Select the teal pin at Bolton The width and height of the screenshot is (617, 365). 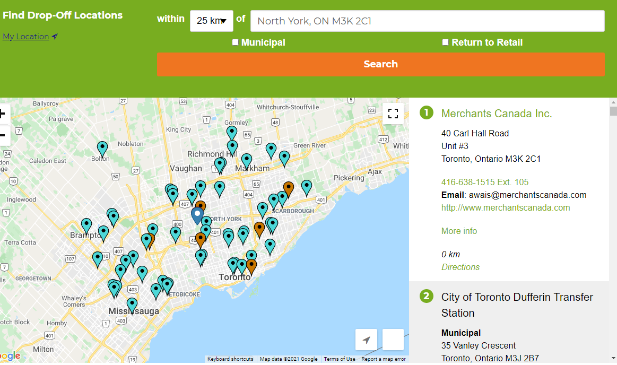point(102,150)
